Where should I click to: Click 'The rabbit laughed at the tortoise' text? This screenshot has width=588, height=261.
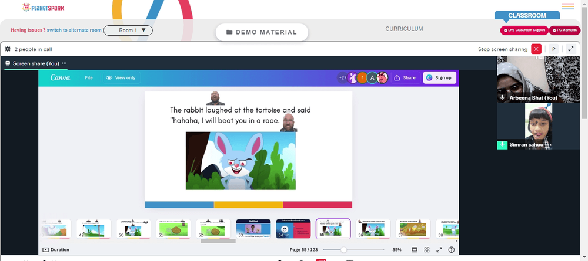point(224,110)
